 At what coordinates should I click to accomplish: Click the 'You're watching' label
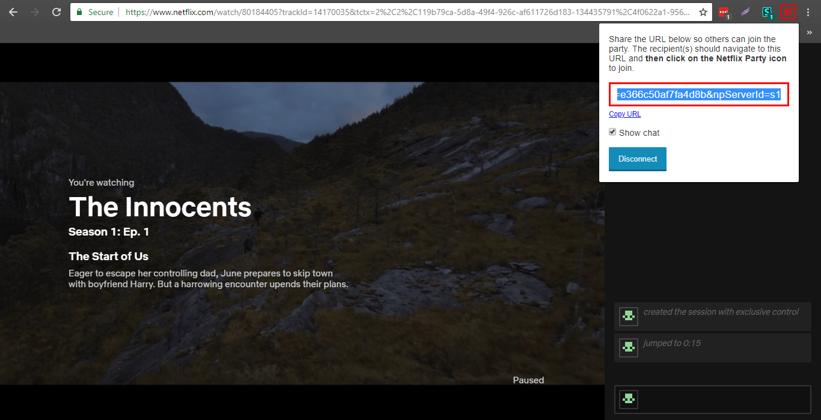[x=102, y=183]
